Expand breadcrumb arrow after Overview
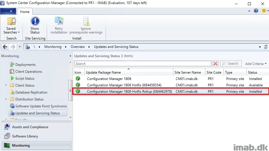This screenshot has width=269, height=151. (89, 47)
